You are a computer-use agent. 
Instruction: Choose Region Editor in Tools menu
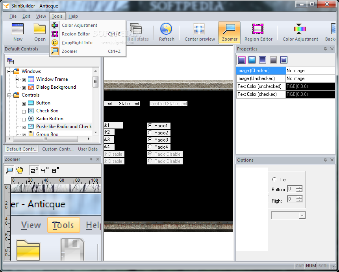click(x=88, y=34)
